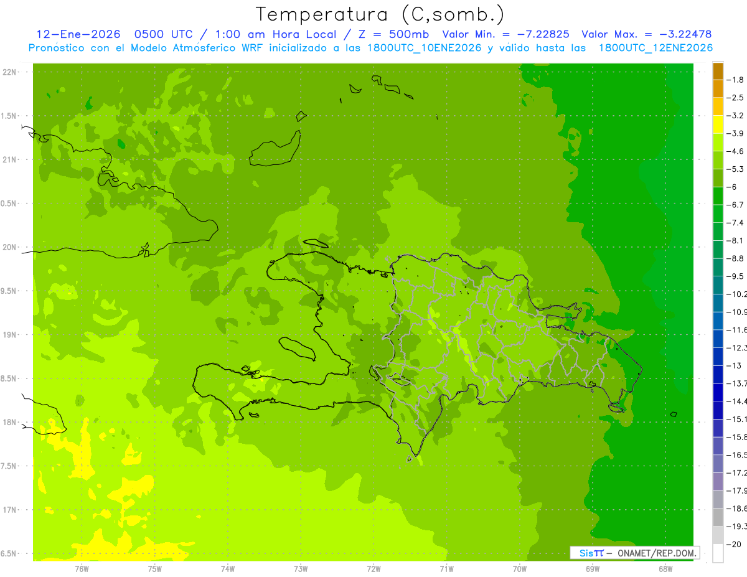Click the "69W" longitude label

593,568
